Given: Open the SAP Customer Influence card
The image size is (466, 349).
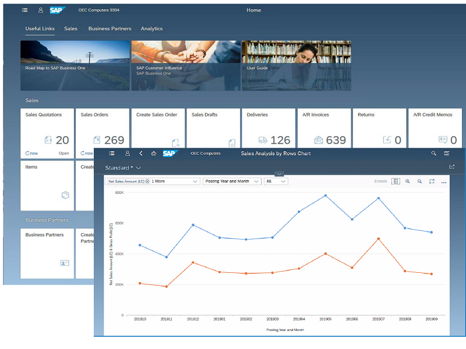Looking at the screenshot, I should click(x=186, y=66).
